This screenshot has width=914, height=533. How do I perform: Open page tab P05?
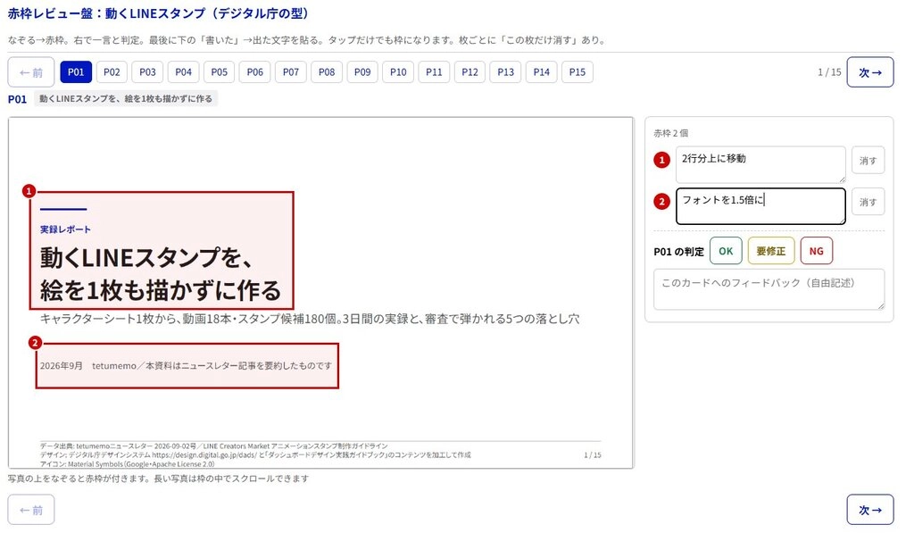[x=220, y=72]
